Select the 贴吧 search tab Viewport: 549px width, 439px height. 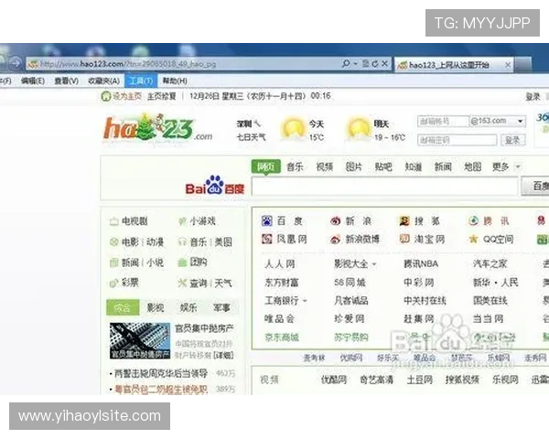point(383,167)
